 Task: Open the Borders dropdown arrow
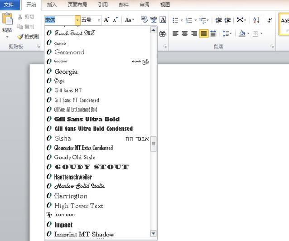pos(261,34)
